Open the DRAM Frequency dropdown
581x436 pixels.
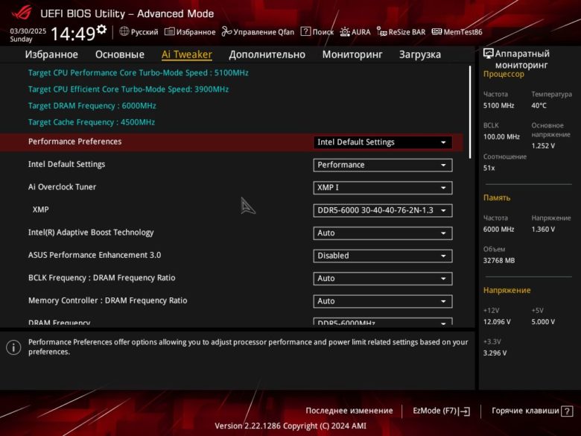click(x=382, y=322)
